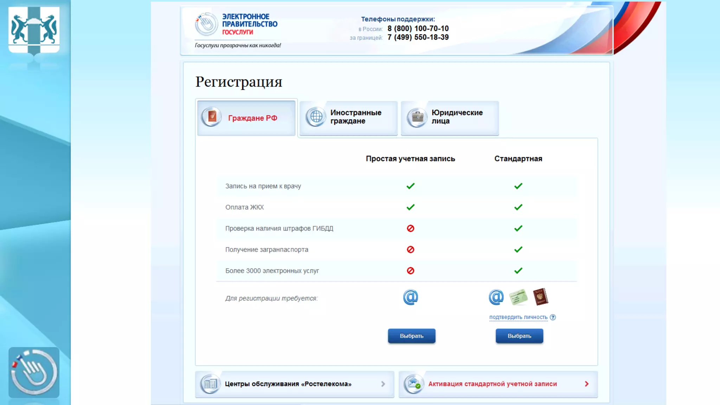Click the globe icon on Иностранные граждане tab
720x405 pixels.
coord(316,117)
